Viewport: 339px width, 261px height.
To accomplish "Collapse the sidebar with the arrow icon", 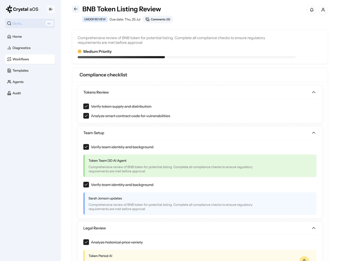I will click(x=51, y=9).
